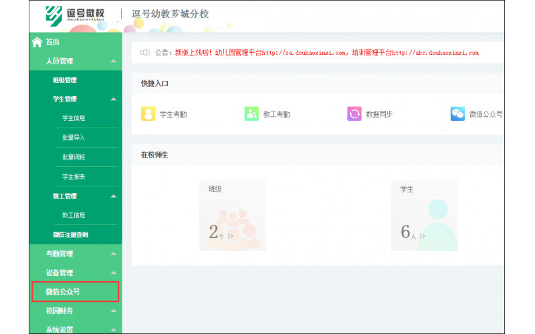Click the 微信公众号 shortcut label
This screenshot has height=334, width=535.
(x=486, y=114)
